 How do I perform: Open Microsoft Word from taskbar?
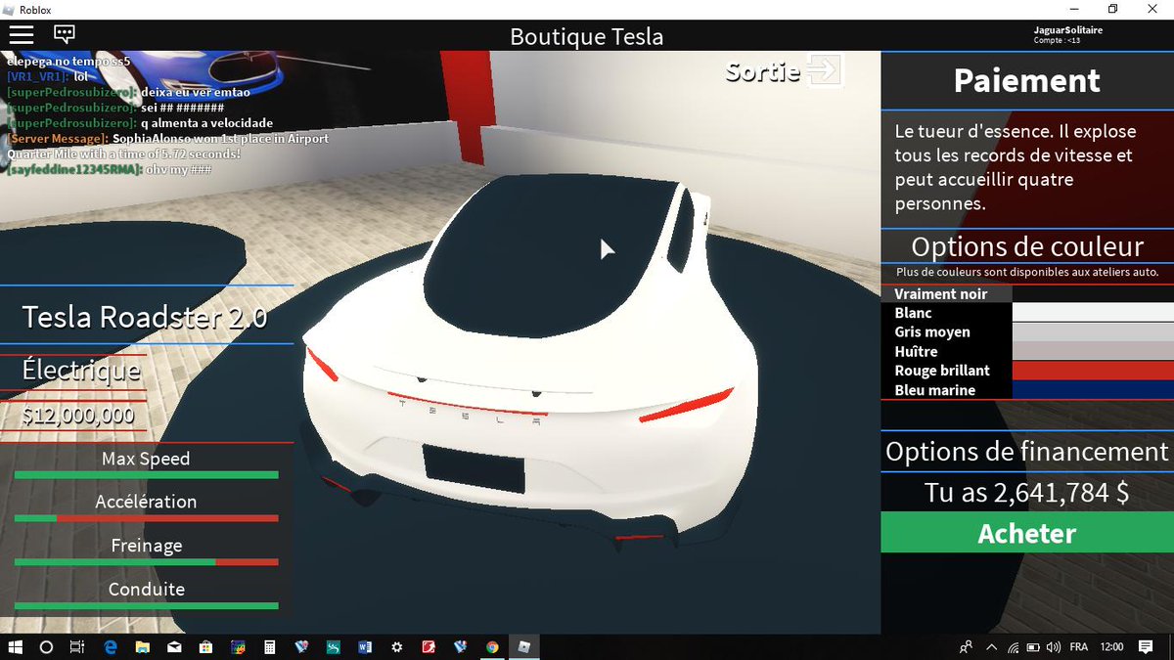(365, 647)
